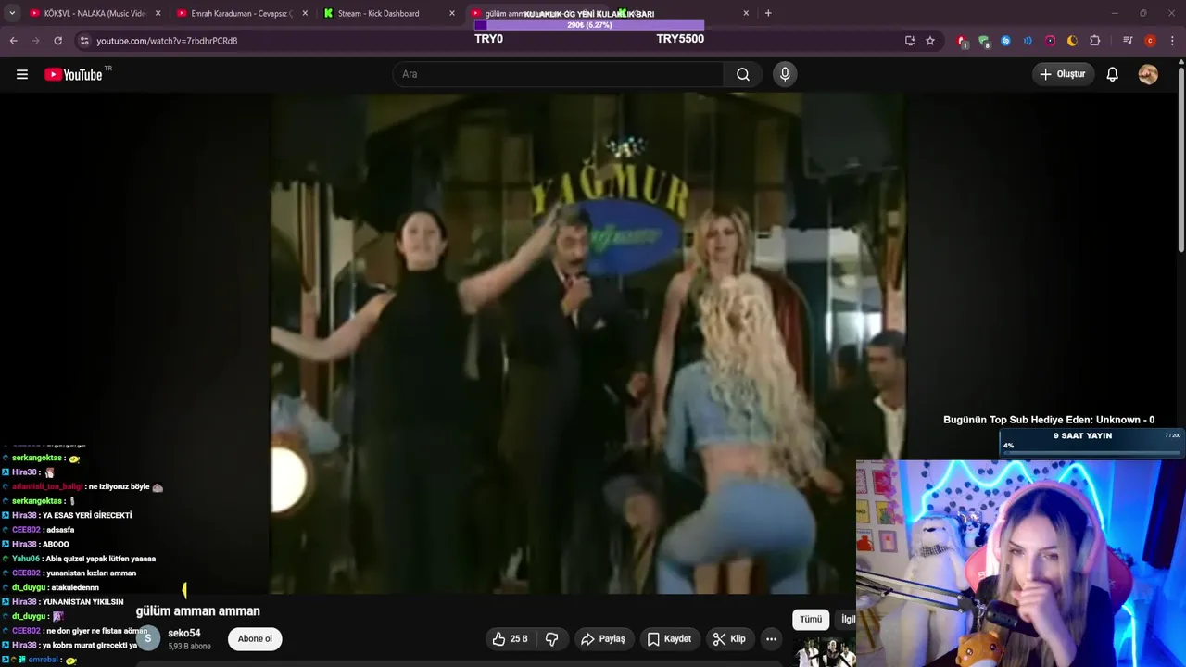Open the Chrome profile C avatar
Viewport: 1186px width, 667px height.
click(x=1150, y=41)
